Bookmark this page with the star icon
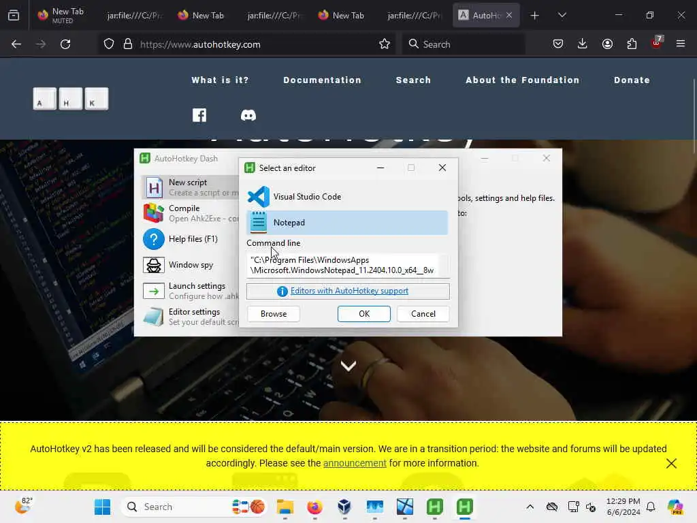Image resolution: width=697 pixels, height=523 pixels. coord(385,44)
